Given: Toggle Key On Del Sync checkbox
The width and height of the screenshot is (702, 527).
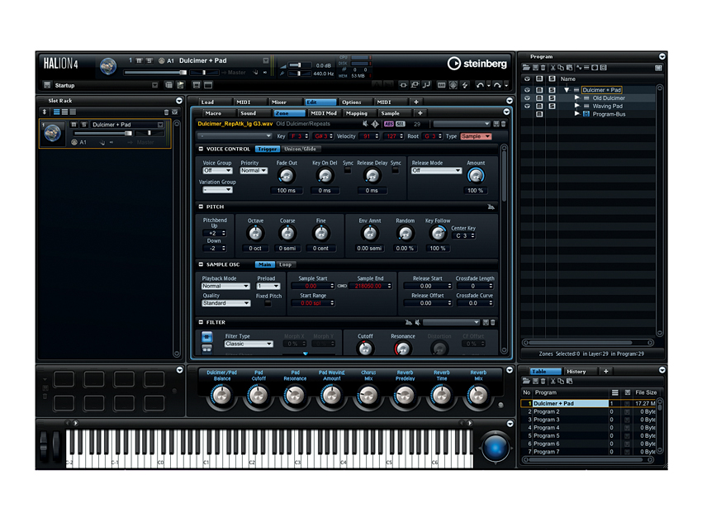Looking at the screenshot, I should click(x=348, y=171).
